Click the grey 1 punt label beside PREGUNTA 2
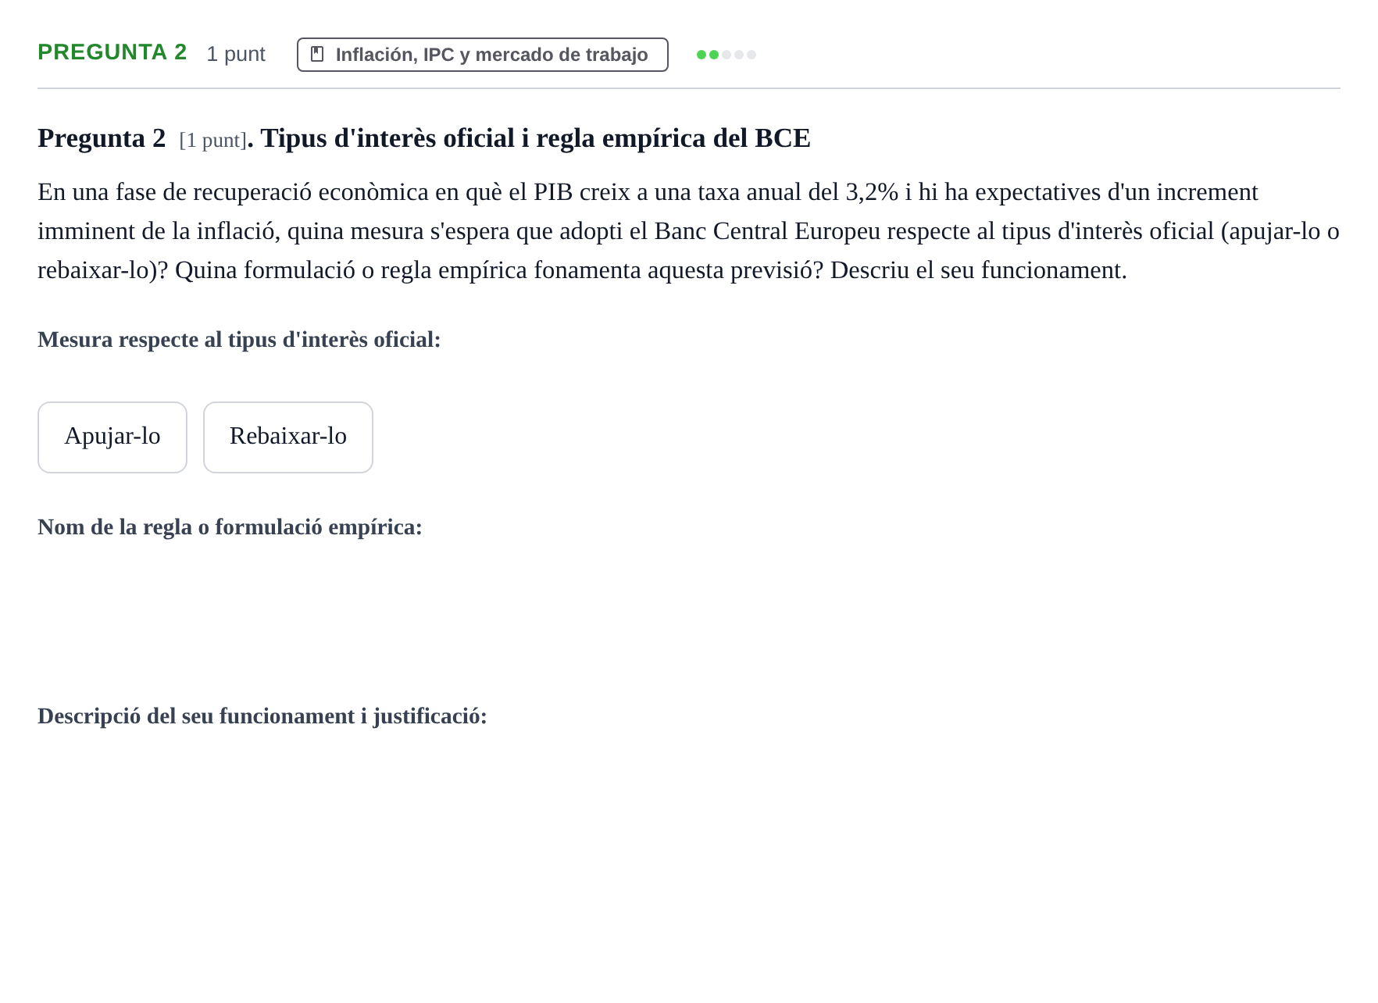Image resolution: width=1378 pixels, height=1003 pixels. pyautogui.click(x=236, y=54)
